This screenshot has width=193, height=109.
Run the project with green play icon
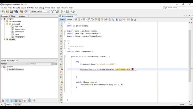62,12
